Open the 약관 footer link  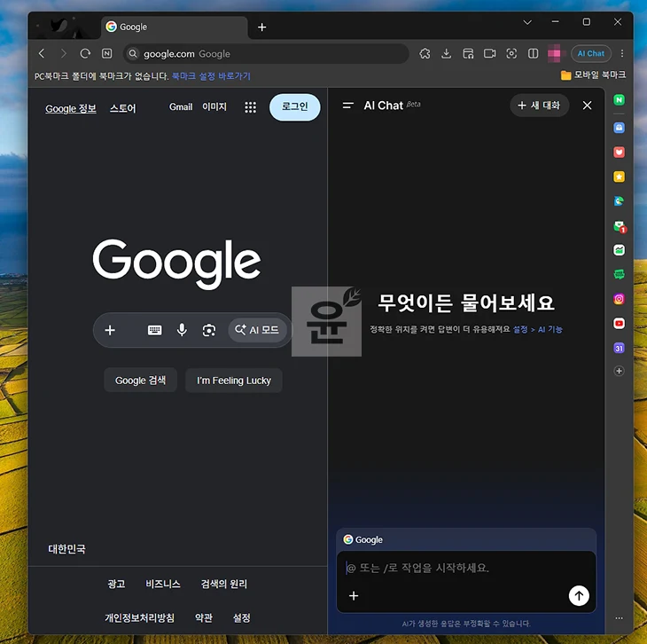click(204, 617)
